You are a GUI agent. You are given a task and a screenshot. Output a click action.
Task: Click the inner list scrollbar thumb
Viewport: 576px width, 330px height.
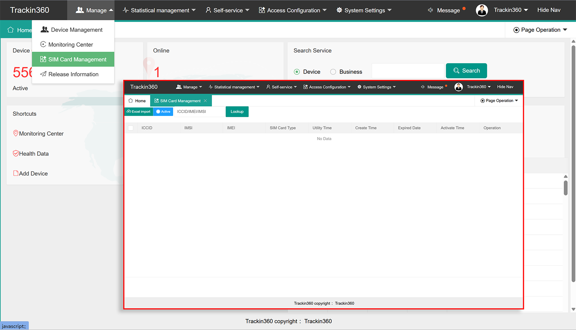pyautogui.click(x=566, y=188)
